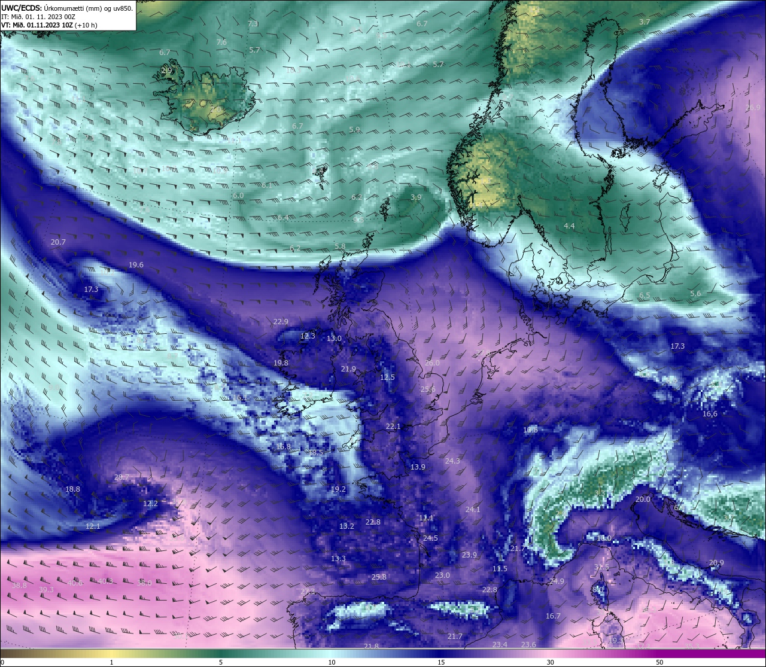766x667 pixels.
Task: Click the 40.6 map value
Action: (75, 583)
